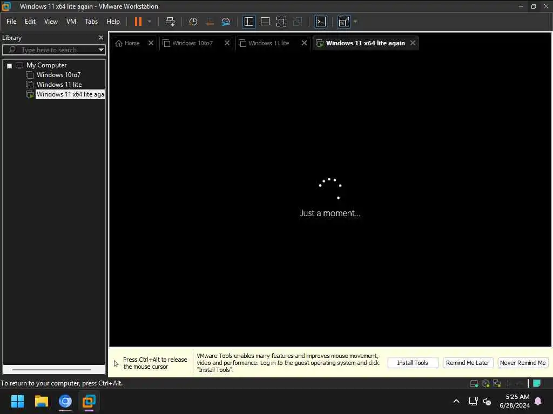Enter full screen mode
The height and width of the screenshot is (414, 553).
click(x=281, y=22)
